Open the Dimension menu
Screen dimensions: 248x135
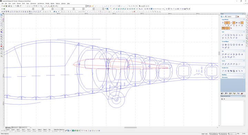click(x=33, y=3)
